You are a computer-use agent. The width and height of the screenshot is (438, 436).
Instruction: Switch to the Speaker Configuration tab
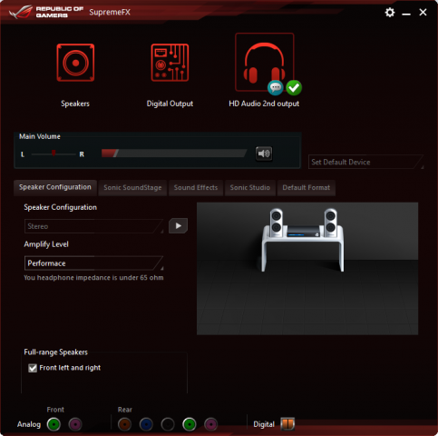click(55, 187)
